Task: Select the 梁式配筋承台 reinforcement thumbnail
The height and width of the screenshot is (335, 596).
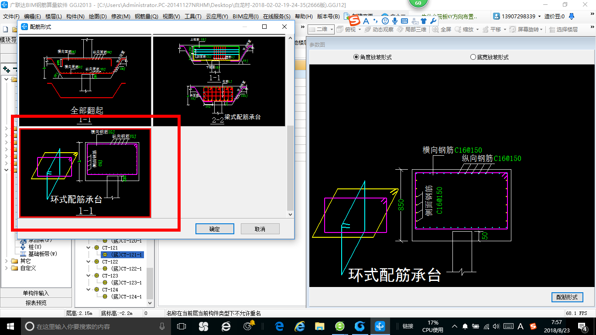Action: [219, 81]
